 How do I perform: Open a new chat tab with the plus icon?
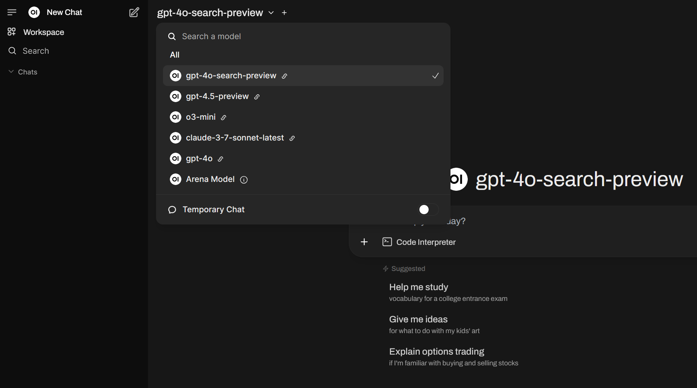[284, 13]
